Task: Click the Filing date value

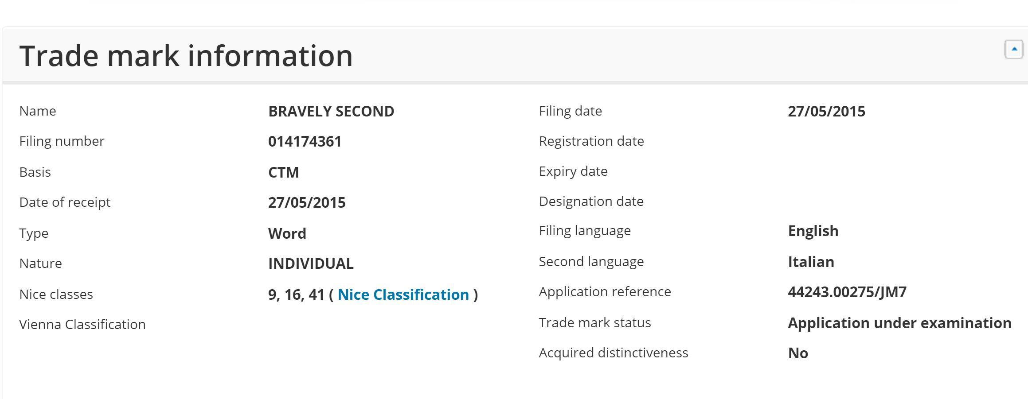Action: click(826, 111)
